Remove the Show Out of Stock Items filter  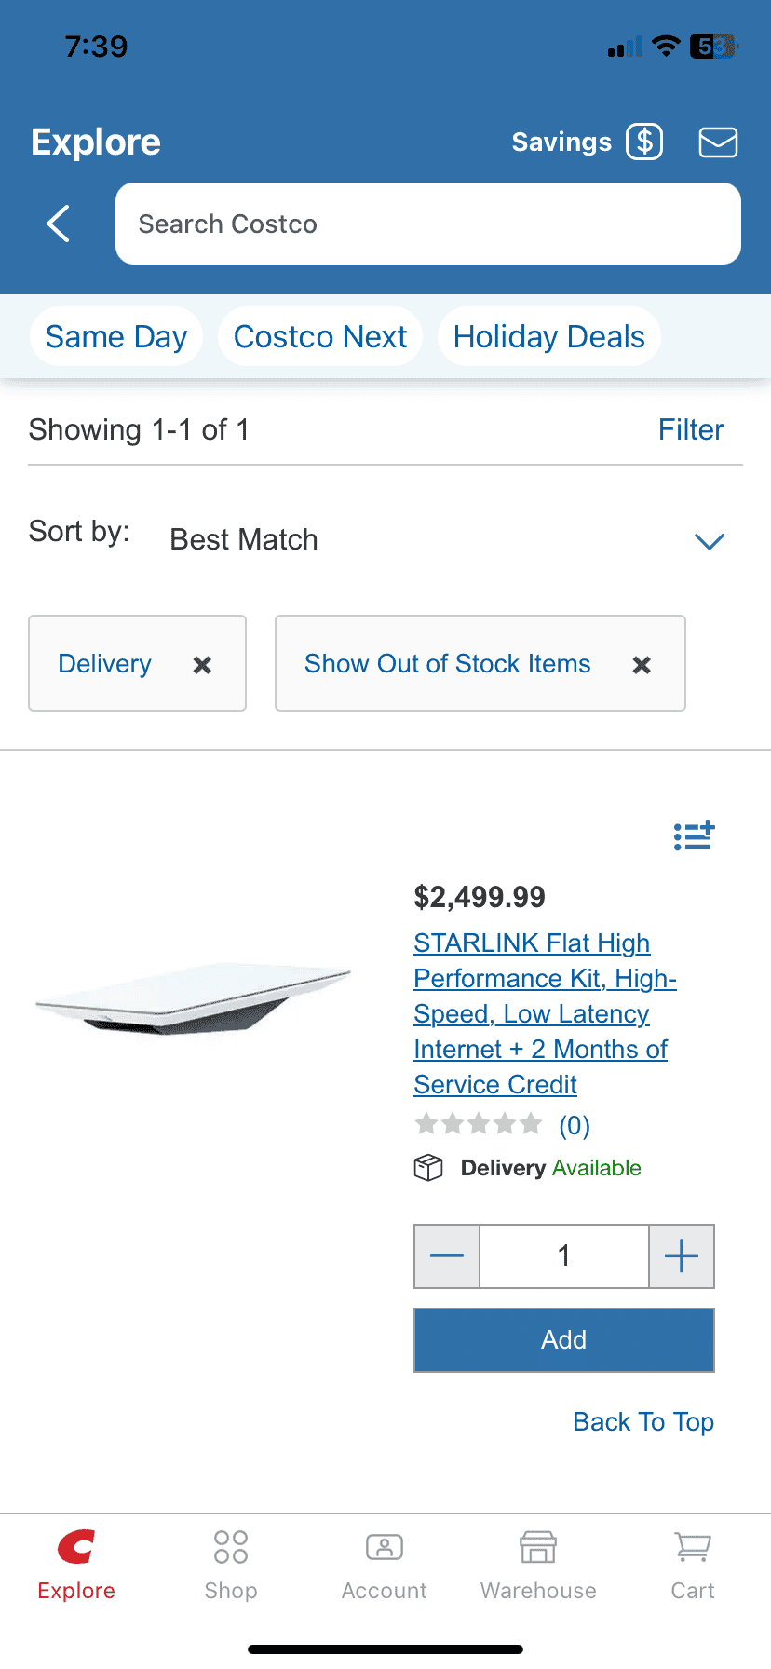[x=642, y=665]
